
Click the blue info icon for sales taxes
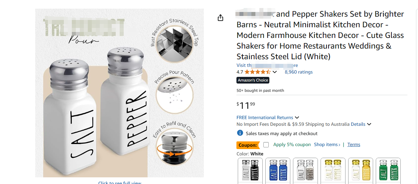click(240, 133)
